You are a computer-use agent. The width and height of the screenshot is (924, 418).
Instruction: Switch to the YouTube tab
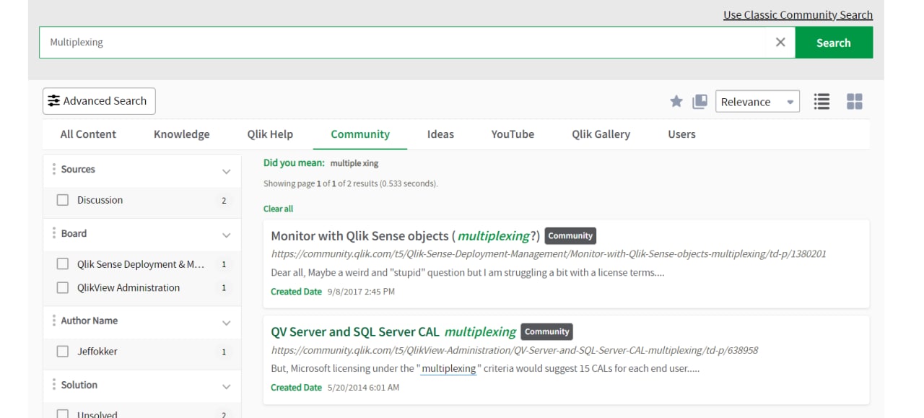click(x=513, y=134)
